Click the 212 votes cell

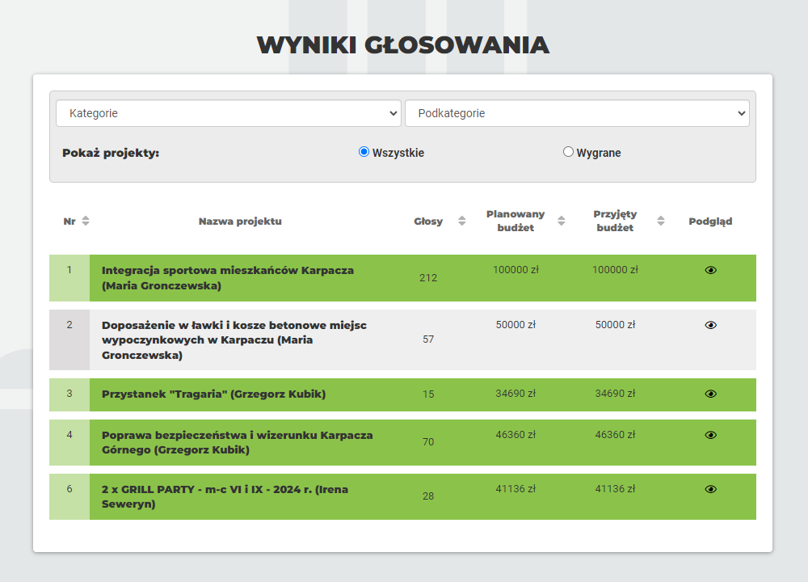[x=428, y=278]
